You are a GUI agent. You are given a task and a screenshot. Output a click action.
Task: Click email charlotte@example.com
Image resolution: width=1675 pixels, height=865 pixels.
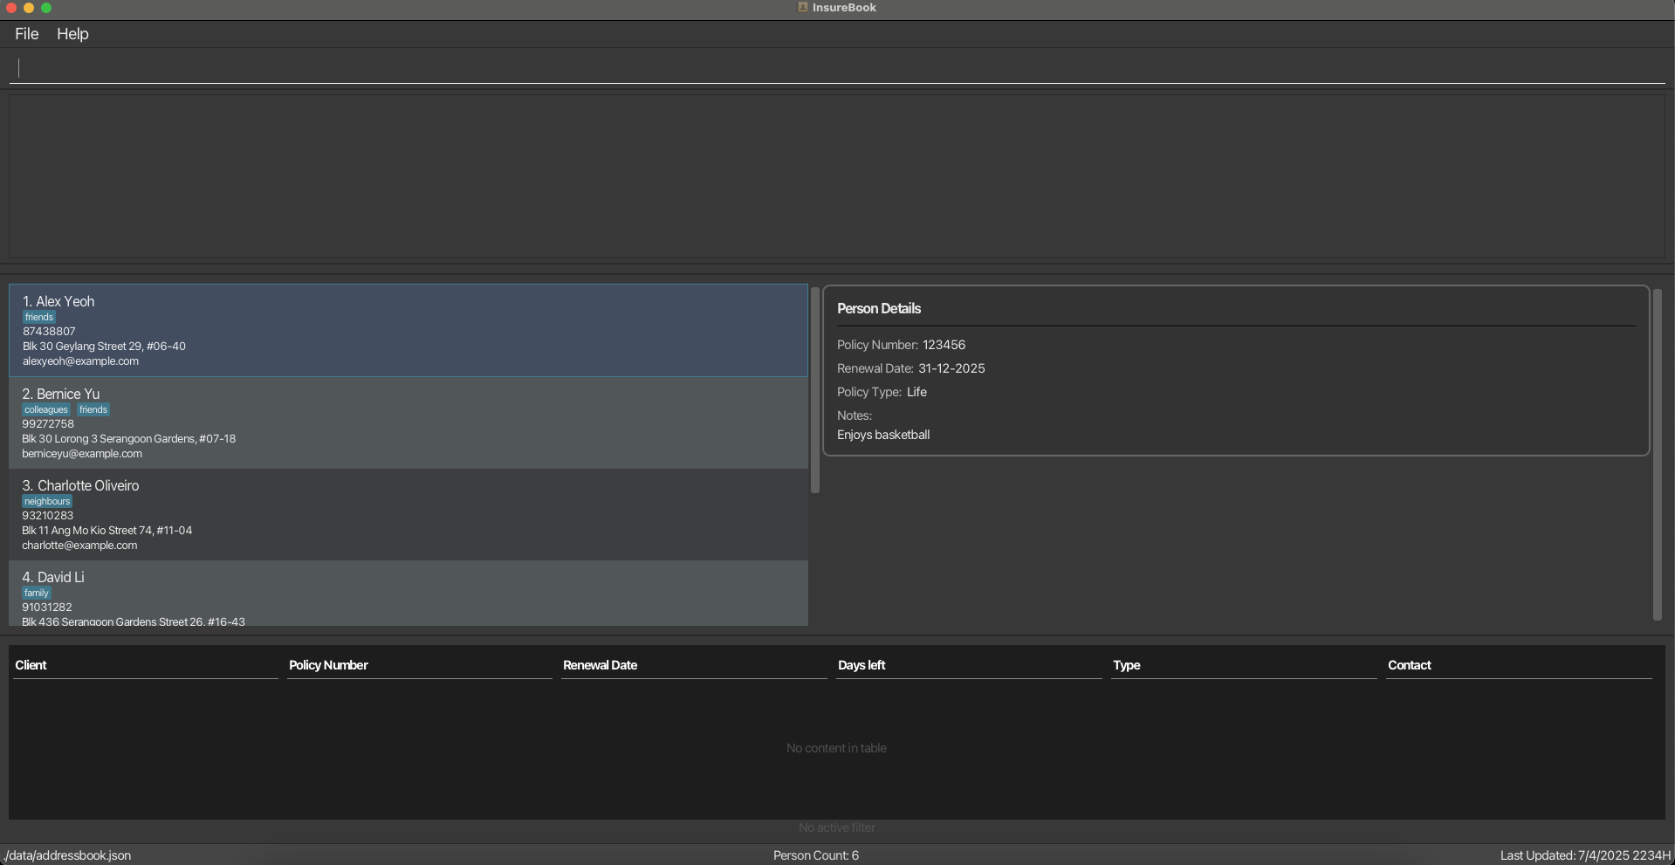79,546
